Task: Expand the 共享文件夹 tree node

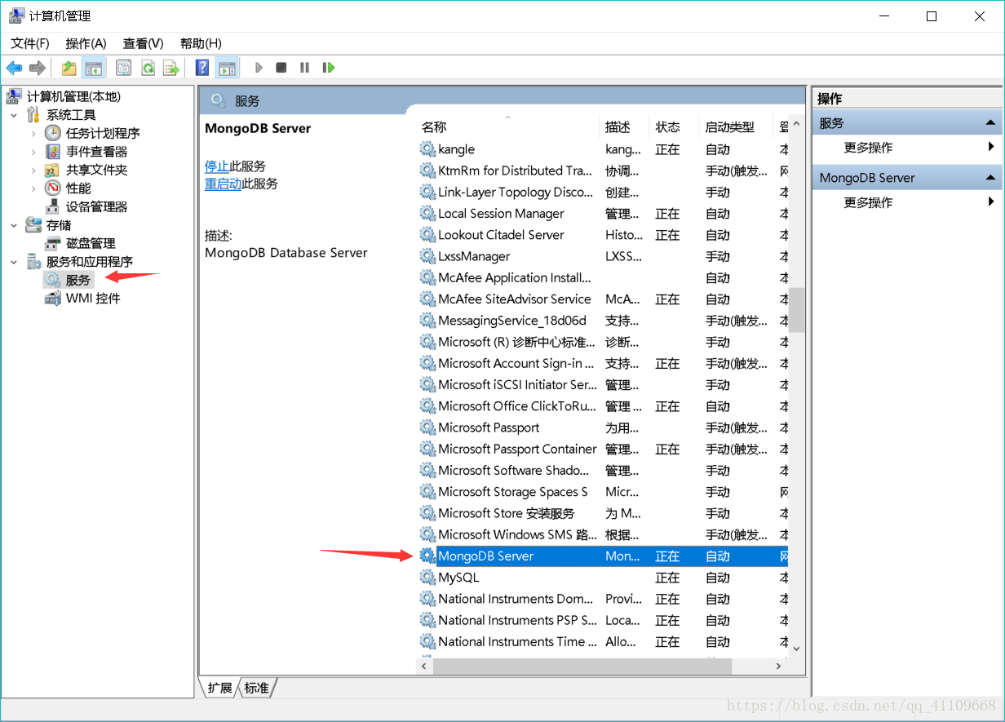Action: tap(33, 170)
